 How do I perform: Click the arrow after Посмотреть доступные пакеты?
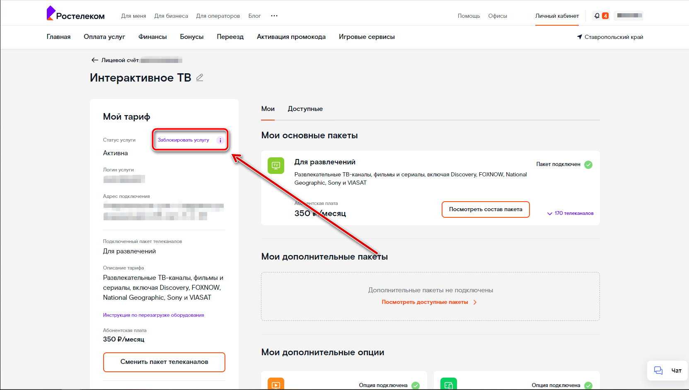475,302
